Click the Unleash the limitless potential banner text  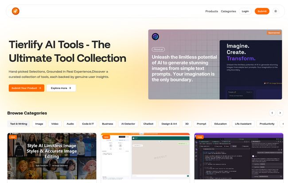[184, 69]
